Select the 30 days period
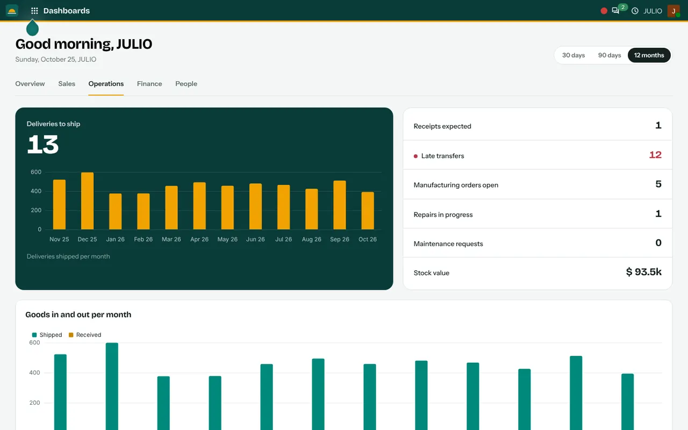 574,55
